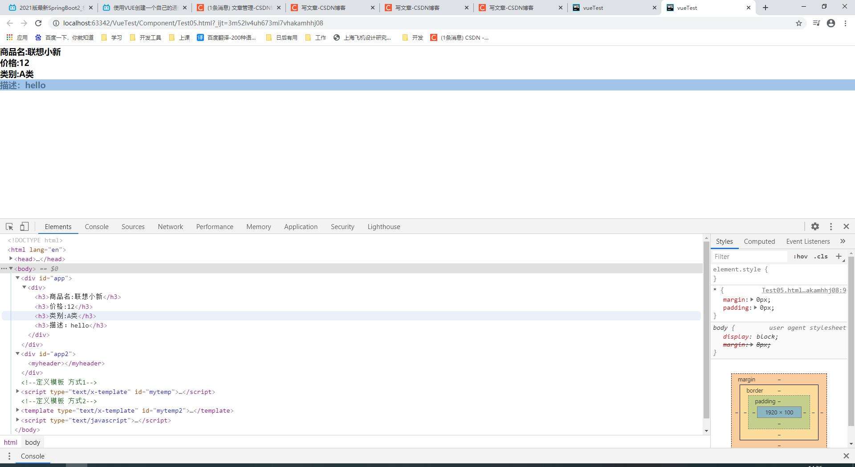The width and height of the screenshot is (855, 467).
Task: Open DevTools settings gear
Action: coord(815,226)
